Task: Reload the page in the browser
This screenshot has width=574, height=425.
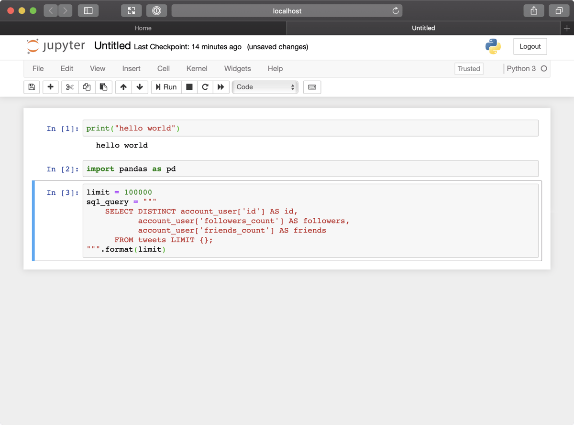Action: pos(396,11)
